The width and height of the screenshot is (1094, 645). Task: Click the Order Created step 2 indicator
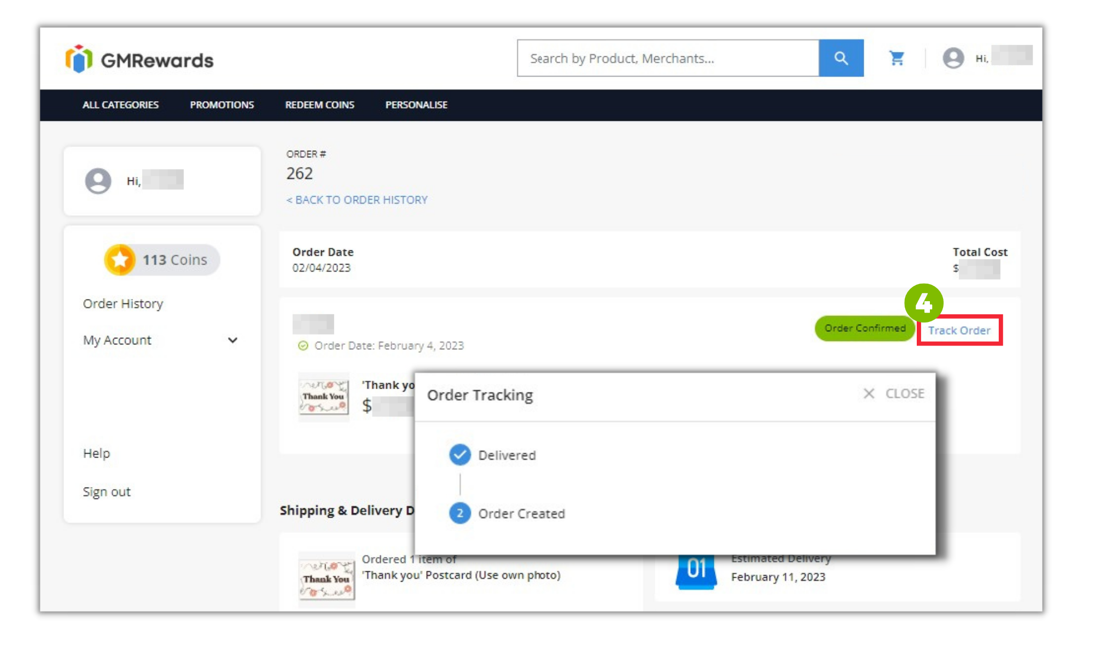(459, 513)
